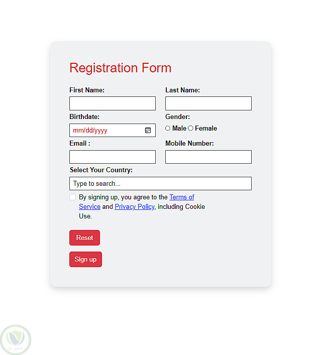This screenshot has height=355, width=314.
Task: Click the Male option label
Action: pos(179,129)
